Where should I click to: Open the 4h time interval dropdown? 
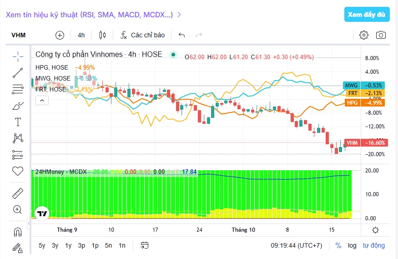point(81,36)
